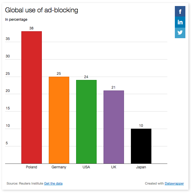Click the Japan axis label
The width and height of the screenshot is (192, 193).
pyautogui.click(x=141, y=167)
